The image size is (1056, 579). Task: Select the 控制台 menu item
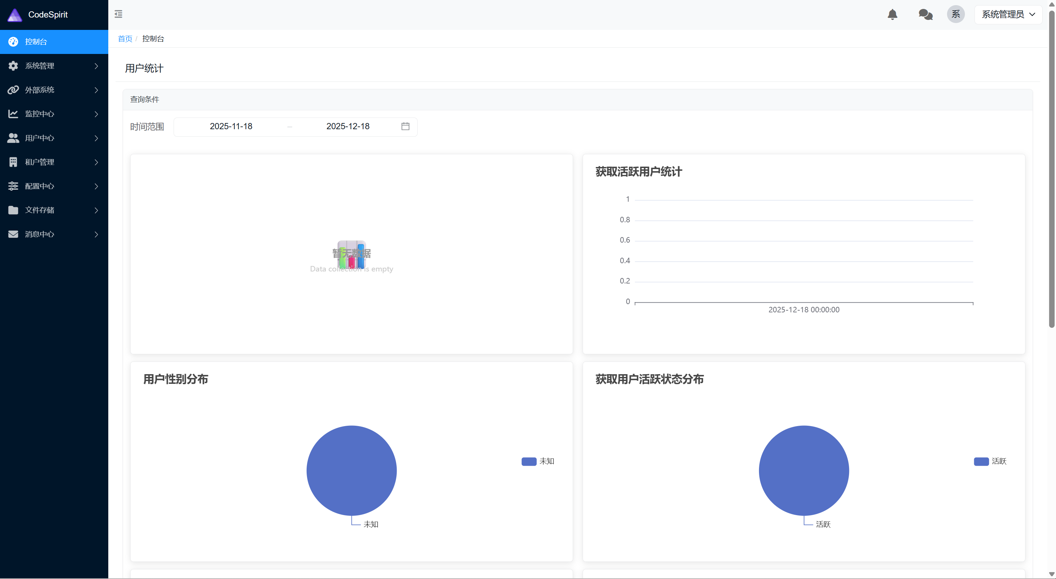coord(54,42)
